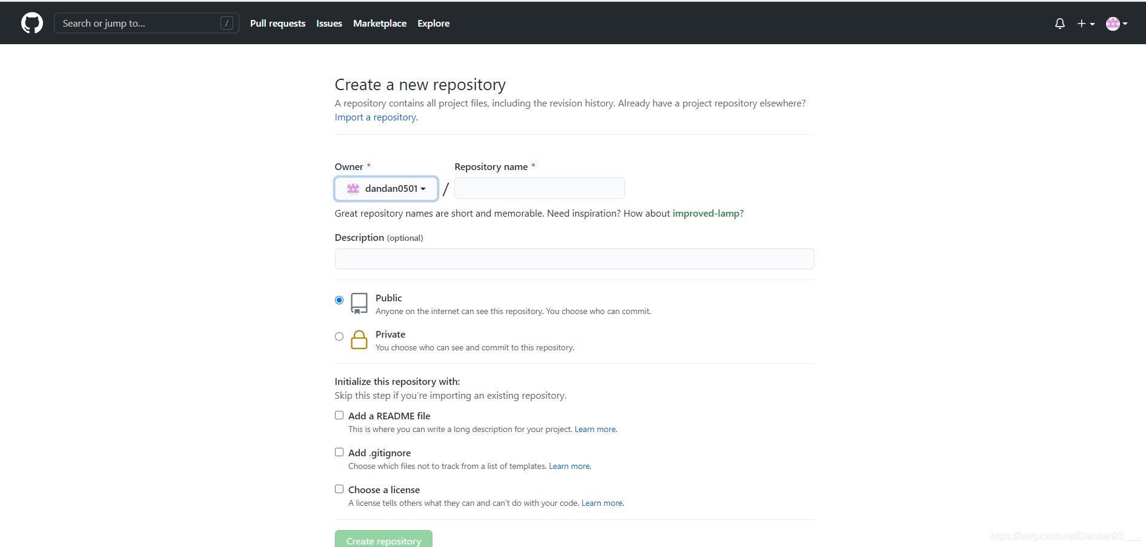1146x547 pixels.
Task: Use suggested name improved-lamp
Action: tap(706, 214)
